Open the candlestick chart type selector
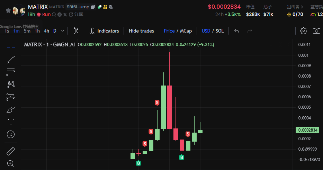This screenshot has height=170, width=323. tap(76, 31)
